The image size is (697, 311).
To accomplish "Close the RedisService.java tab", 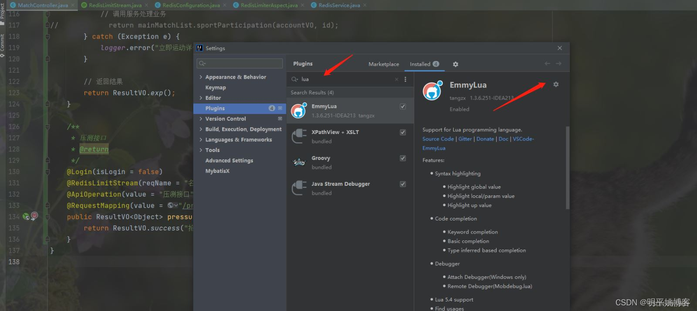I will tap(365, 5).
